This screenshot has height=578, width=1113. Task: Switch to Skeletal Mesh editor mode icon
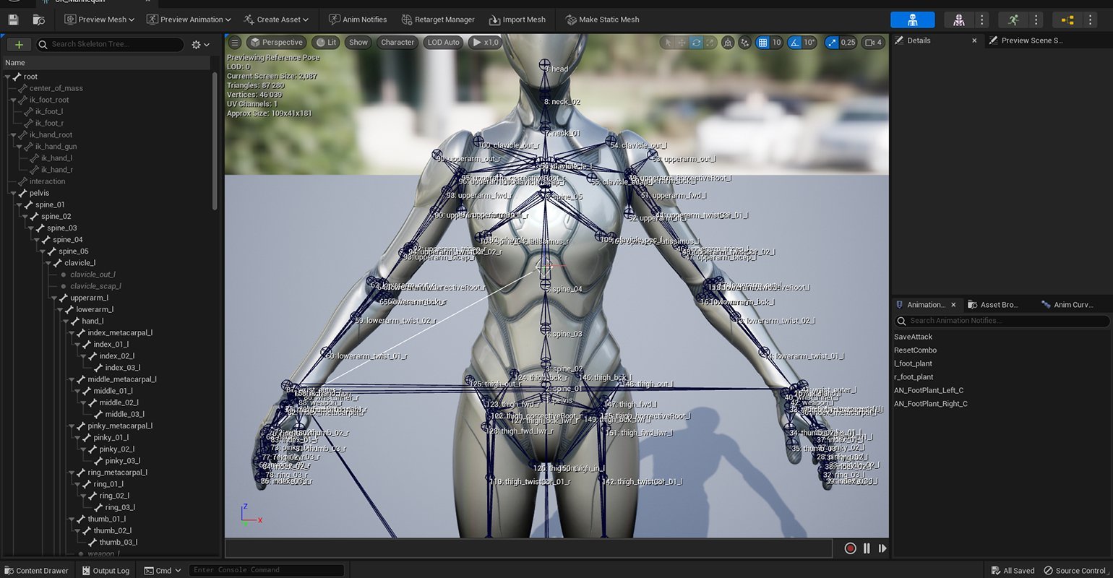(958, 20)
